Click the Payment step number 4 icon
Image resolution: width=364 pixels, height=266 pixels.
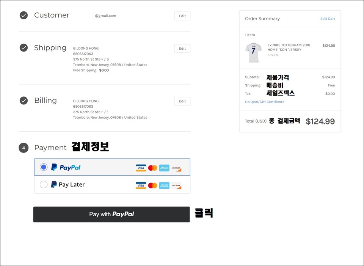[24, 148]
